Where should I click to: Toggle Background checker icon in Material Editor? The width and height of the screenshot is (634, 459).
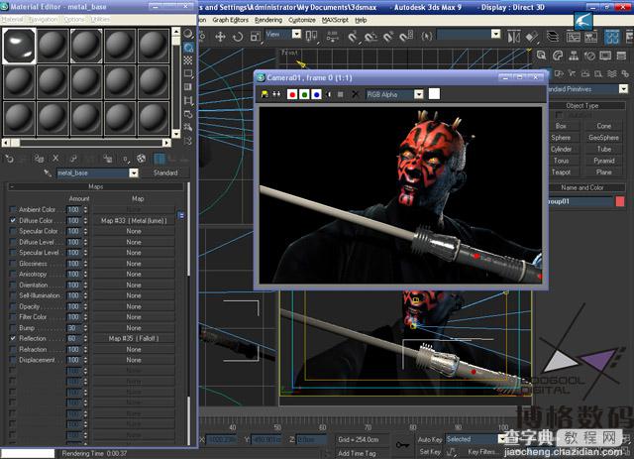click(x=188, y=60)
